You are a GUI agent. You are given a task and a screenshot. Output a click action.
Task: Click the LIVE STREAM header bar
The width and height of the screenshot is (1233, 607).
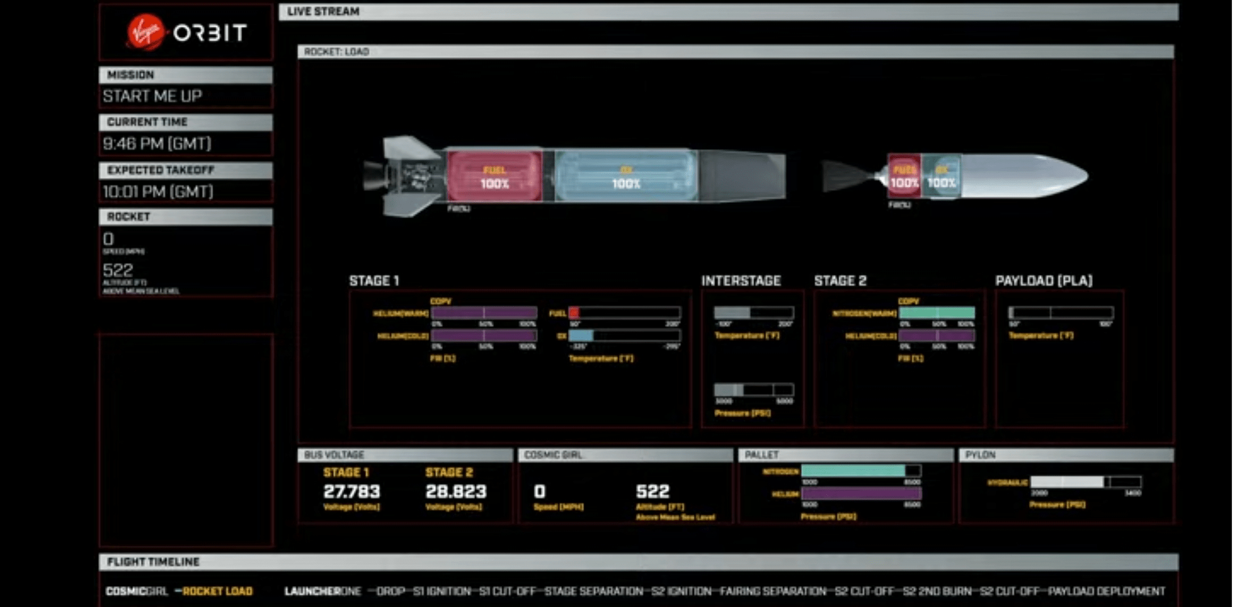point(728,12)
